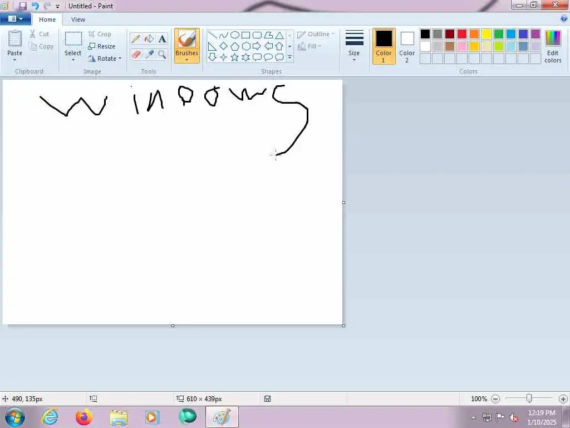
Task: Open Windows Explorer folder from taskbar
Action: (119, 417)
